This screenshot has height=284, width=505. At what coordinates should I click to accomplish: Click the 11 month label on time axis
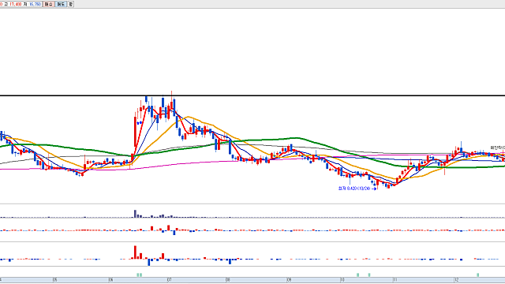tap(395, 280)
